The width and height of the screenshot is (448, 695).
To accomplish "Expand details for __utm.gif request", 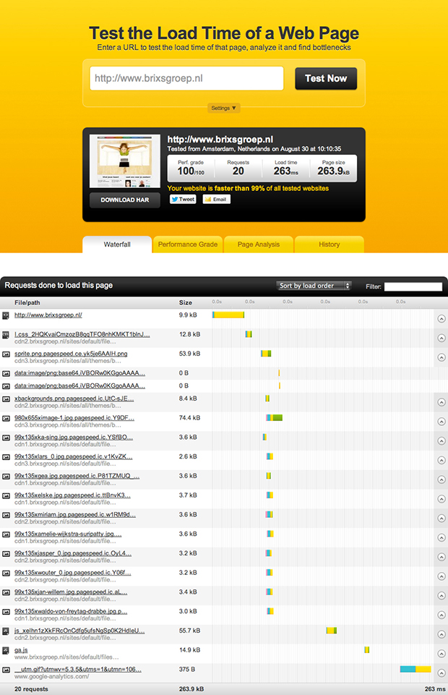I will tap(441, 673).
